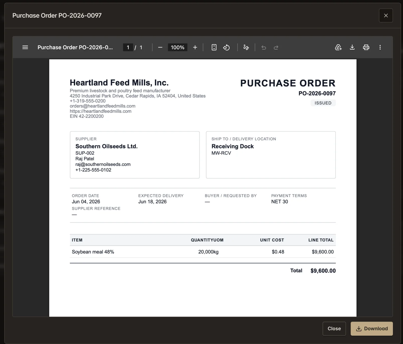Click the Raj Patel contact name
This screenshot has width=403, height=344.
coord(85,159)
